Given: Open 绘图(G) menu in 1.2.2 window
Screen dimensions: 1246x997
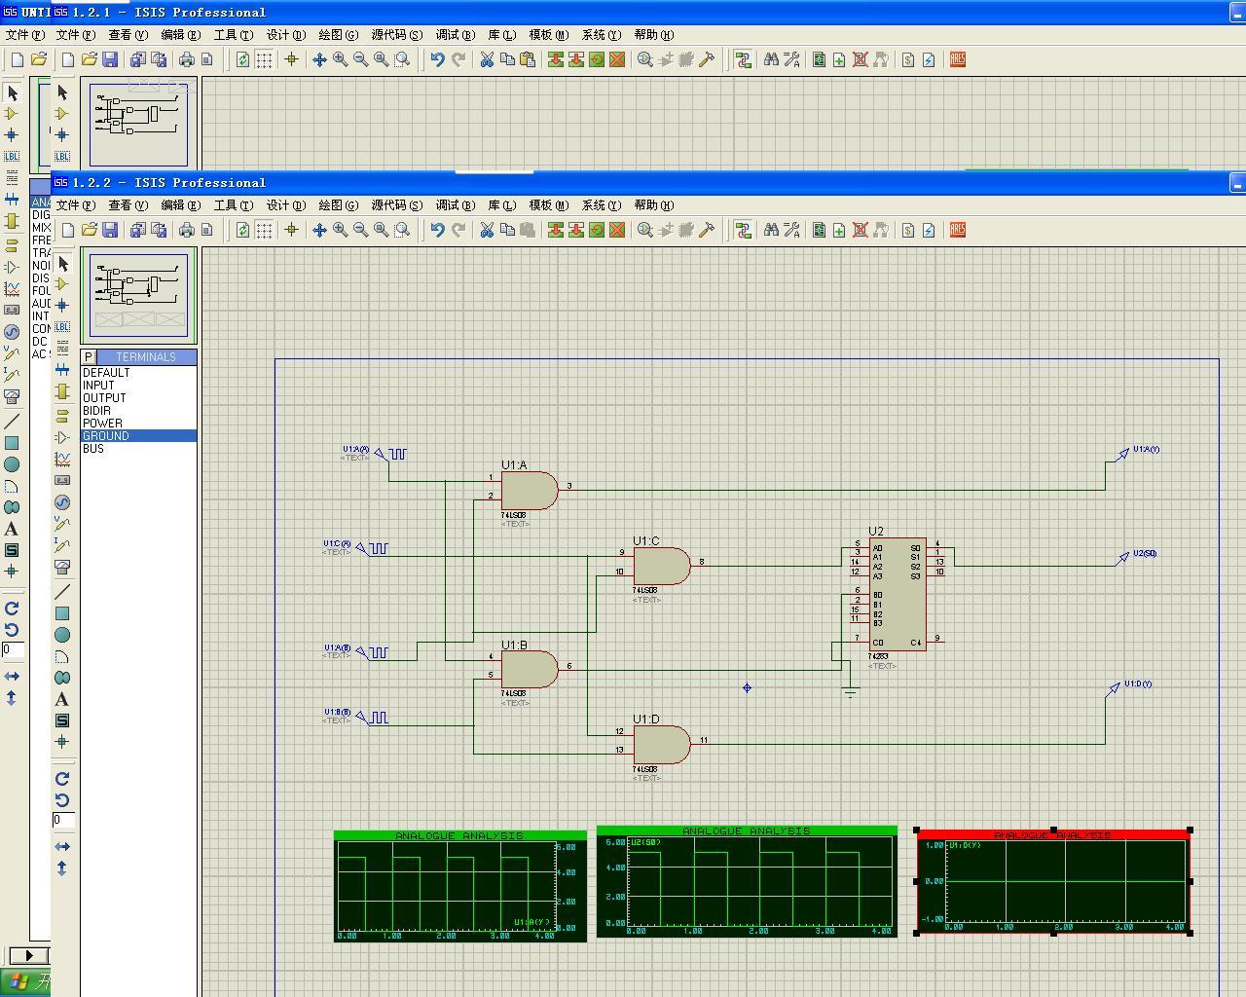Looking at the screenshot, I should (x=339, y=205).
